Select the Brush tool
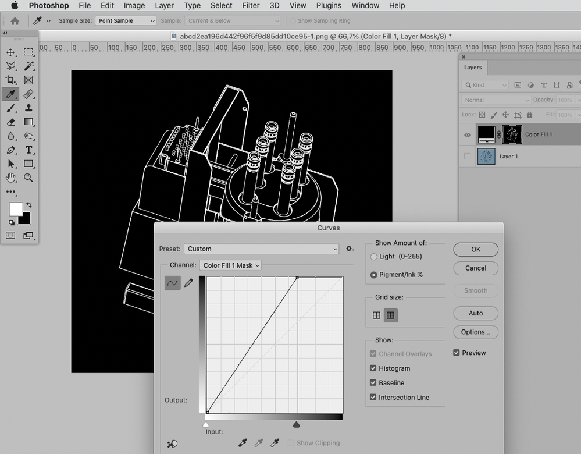581x454 pixels. point(10,108)
